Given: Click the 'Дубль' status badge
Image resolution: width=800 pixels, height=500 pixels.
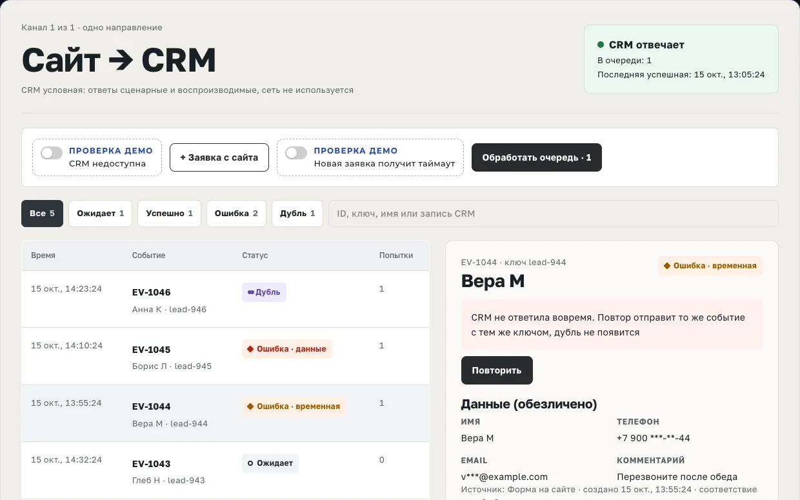Looking at the screenshot, I should (264, 292).
